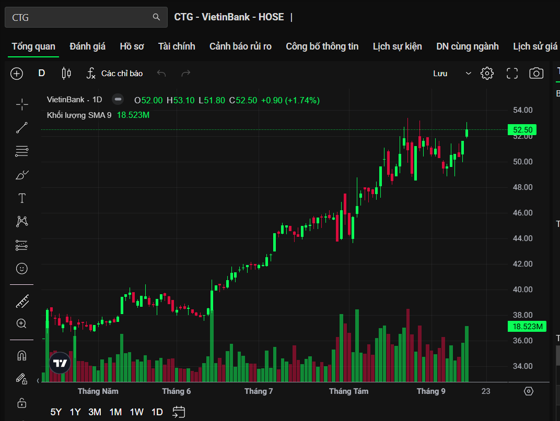560x421 pixels.
Task: Focus the CTG stock symbol search field
Action: pos(86,17)
